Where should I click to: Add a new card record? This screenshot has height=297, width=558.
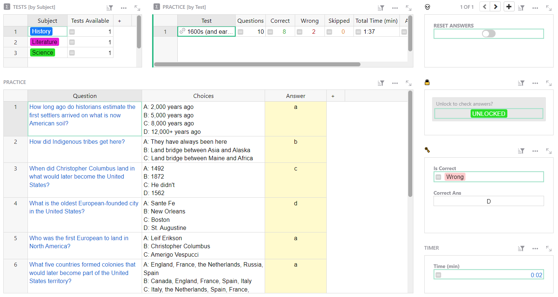[x=509, y=7]
